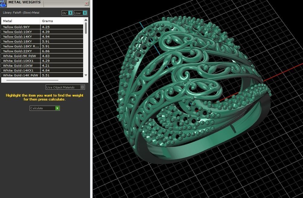Screen dimensions: 303x198
Task: Select the Yellow Gold:14KY row
Action: click(x=42, y=37)
